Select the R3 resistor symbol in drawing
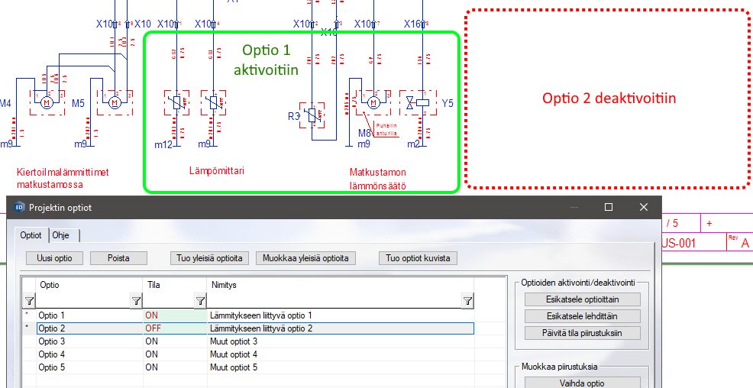The image size is (753, 388). click(x=312, y=115)
